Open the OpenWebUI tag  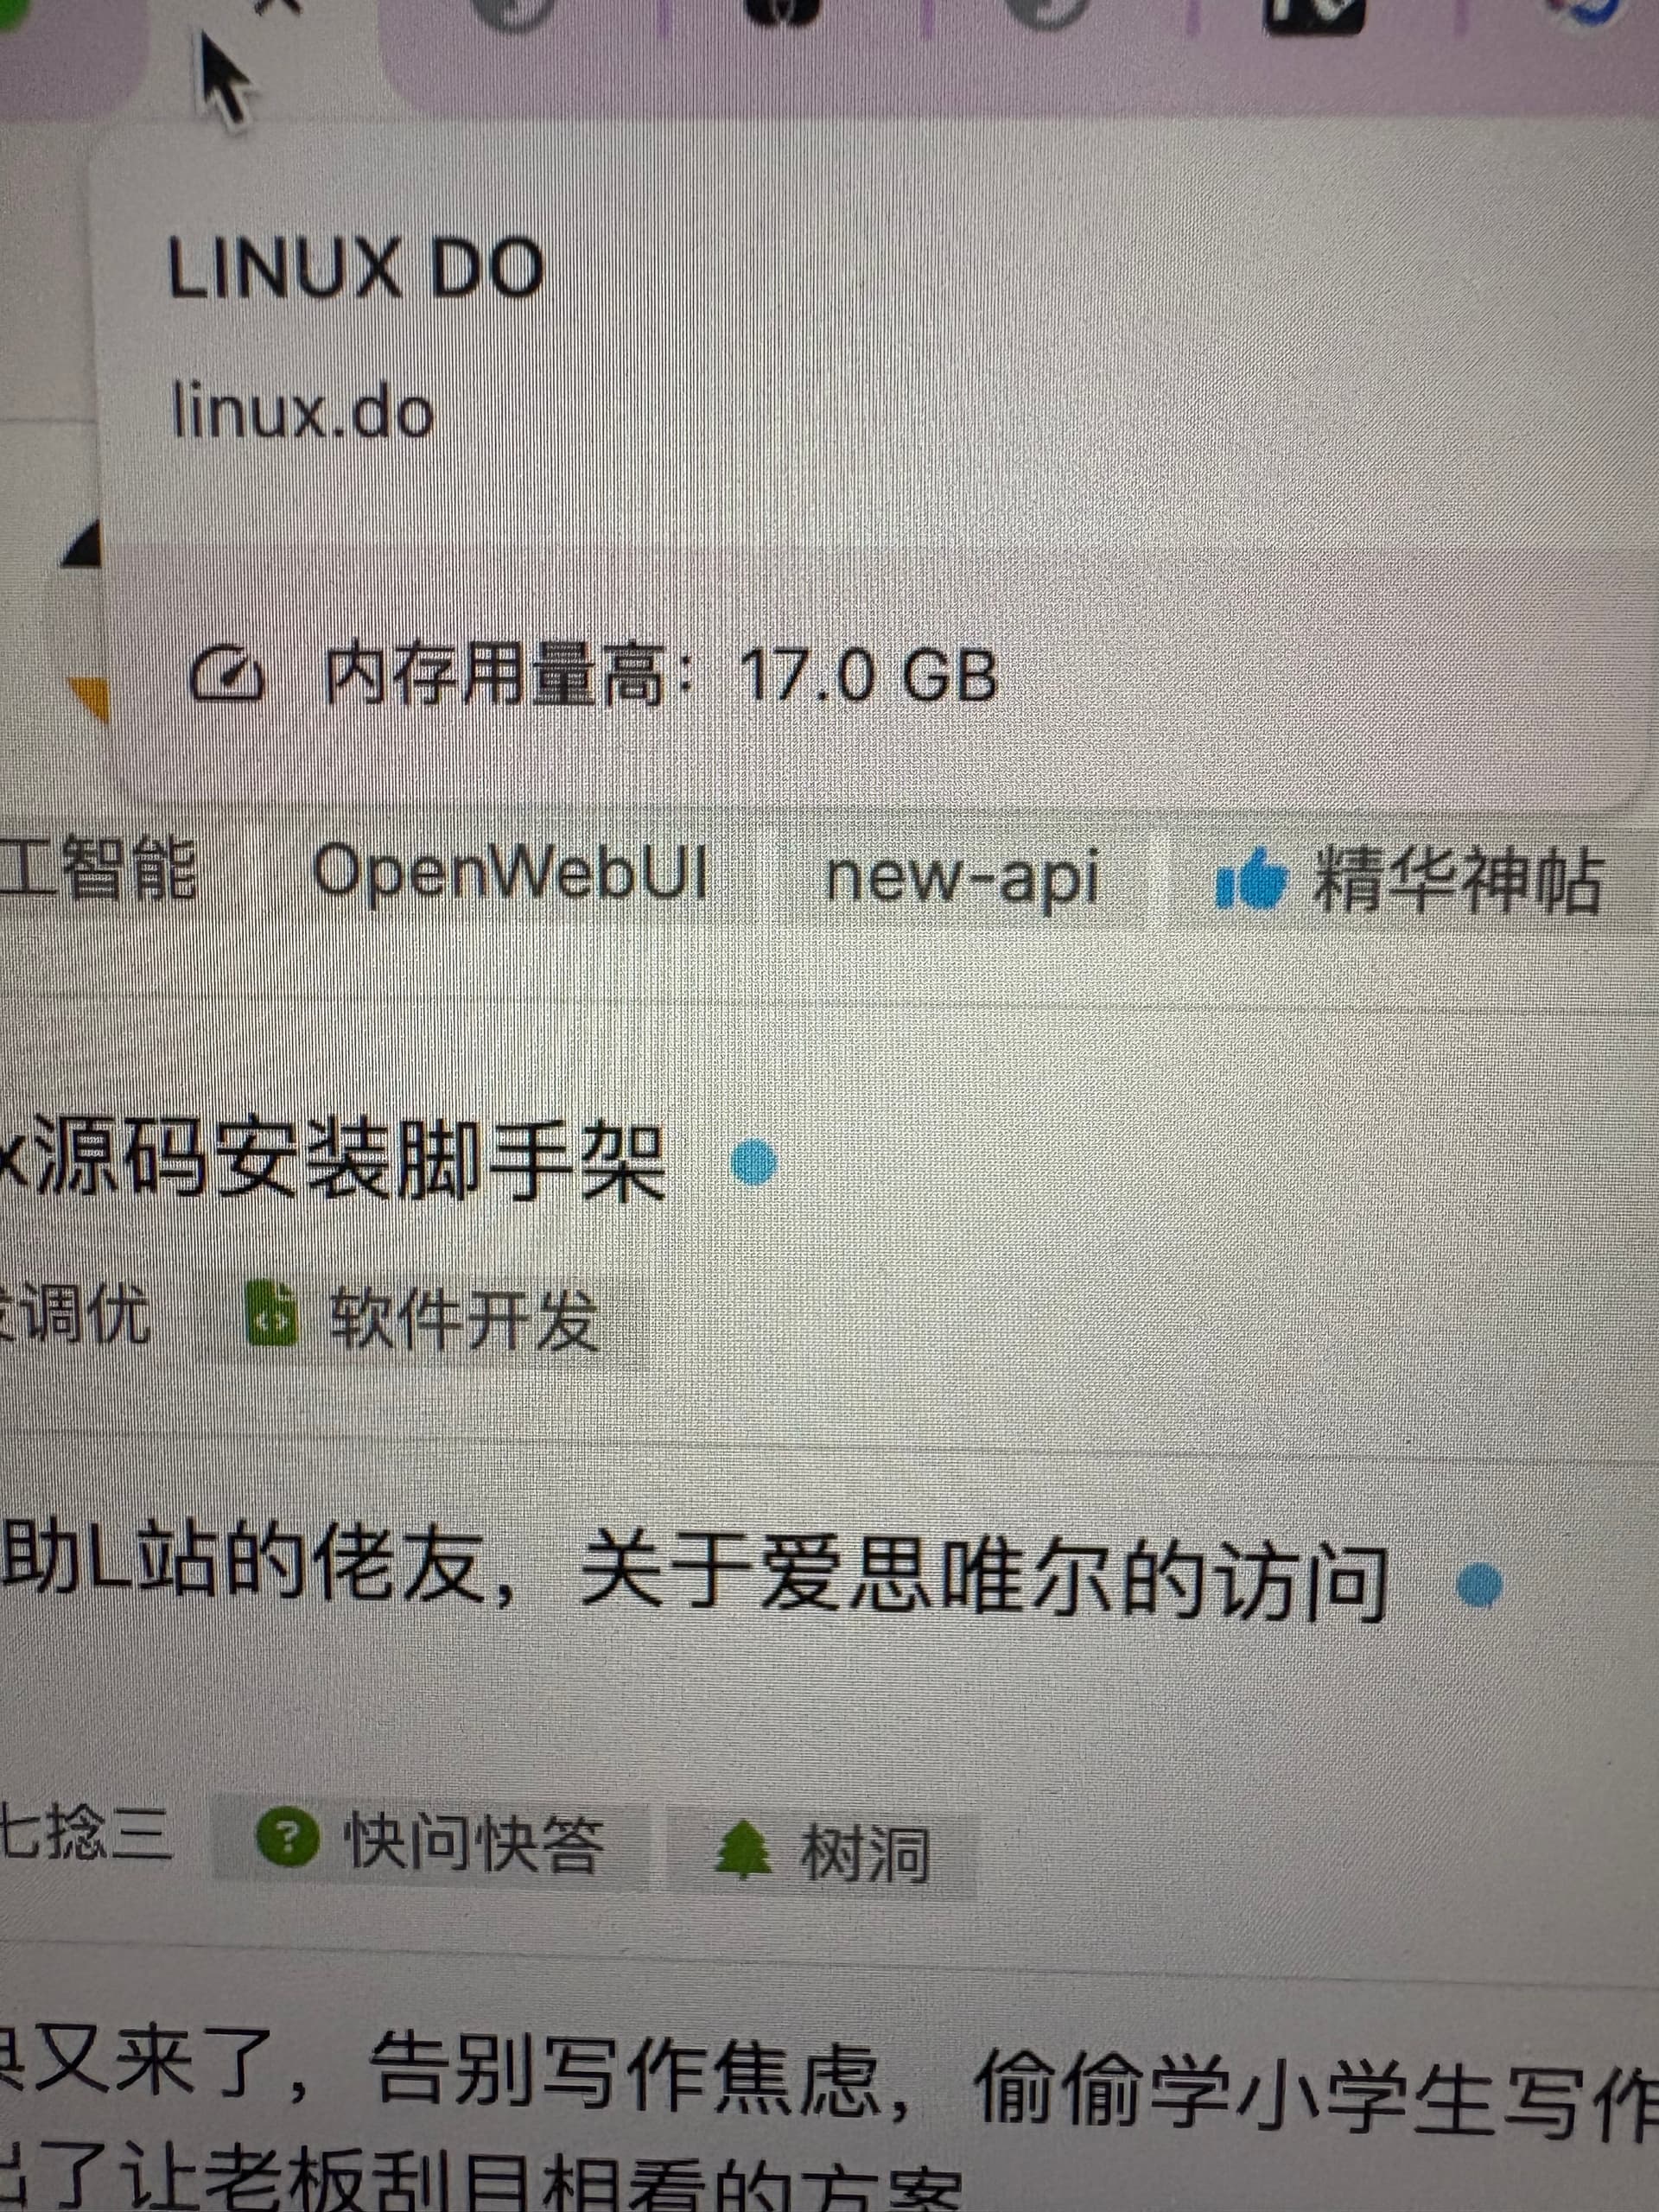(510, 873)
